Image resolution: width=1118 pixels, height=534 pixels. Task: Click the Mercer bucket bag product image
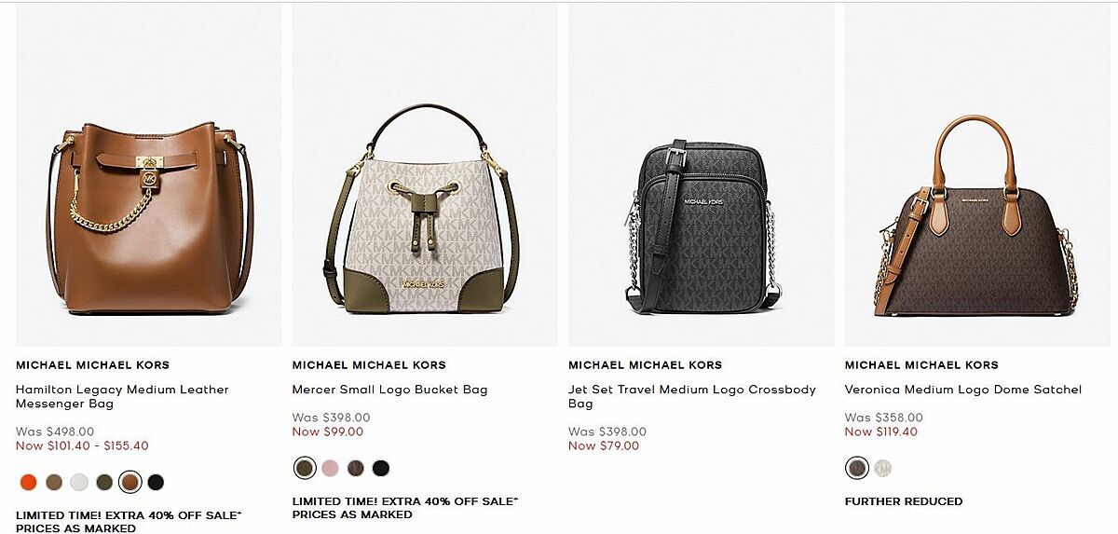pos(425,175)
